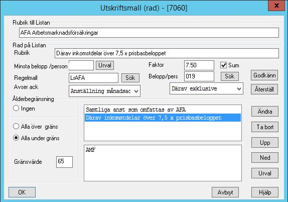Click the Rubrik till Listan field
This screenshot has width=288, height=202.
pyautogui.click(x=149, y=33)
